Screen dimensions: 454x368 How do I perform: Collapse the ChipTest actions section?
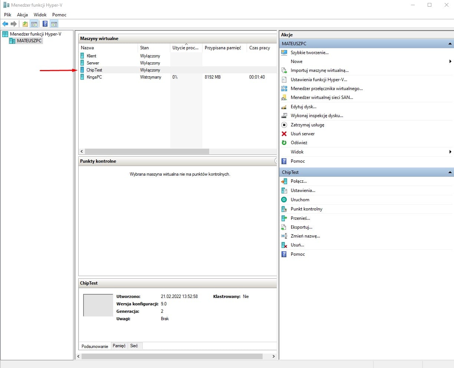click(450, 172)
